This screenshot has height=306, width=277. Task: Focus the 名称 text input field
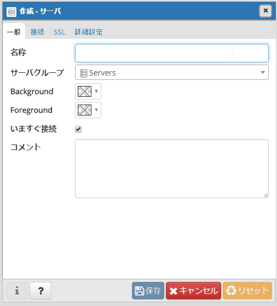click(172, 53)
